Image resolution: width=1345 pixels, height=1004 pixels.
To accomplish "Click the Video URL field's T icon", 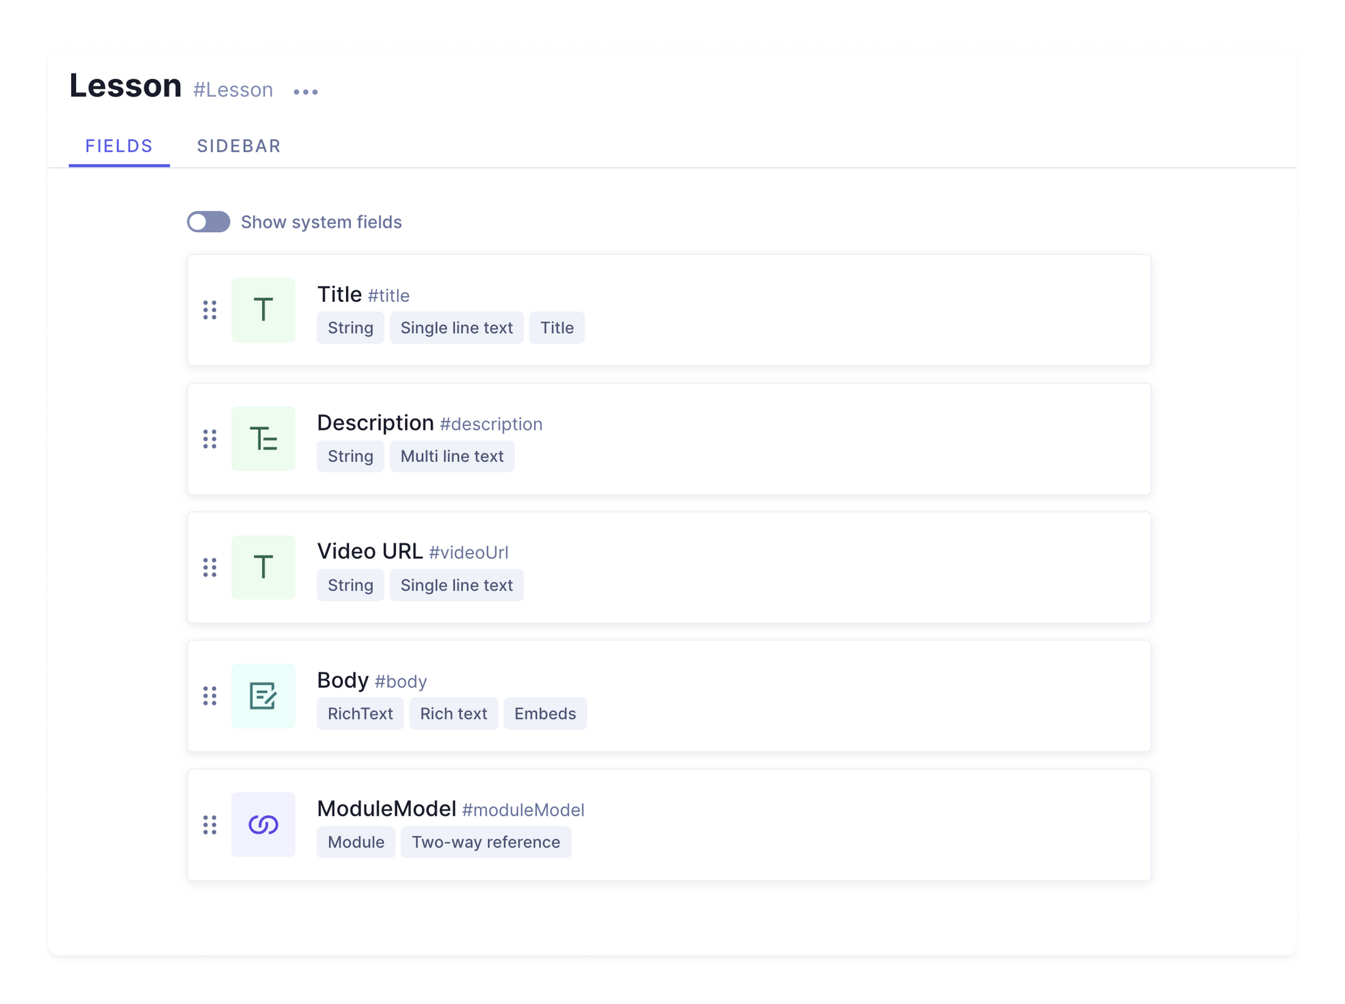I will click(263, 567).
